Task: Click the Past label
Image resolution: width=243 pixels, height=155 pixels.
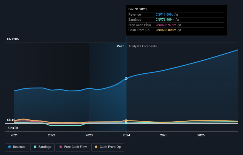Action: (120, 46)
